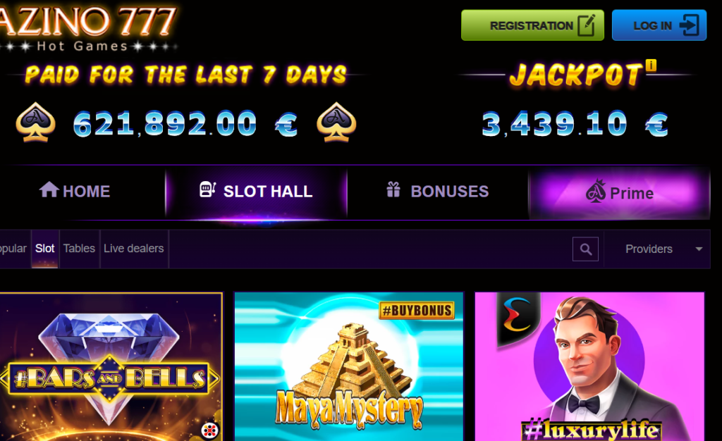The width and height of the screenshot is (722, 441).
Task: Click the Prime spade crown icon
Action: point(596,191)
